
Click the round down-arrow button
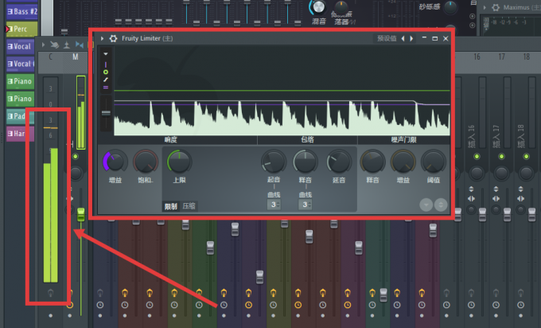pyautogui.click(x=426, y=205)
